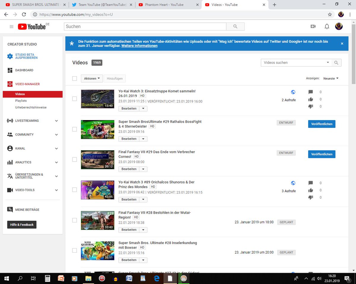Click the Livestreaming broadcast icon
The height and width of the screenshot is (284, 356).
[10, 121]
